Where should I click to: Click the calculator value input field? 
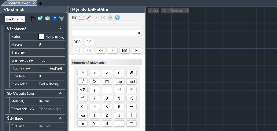point(107,33)
